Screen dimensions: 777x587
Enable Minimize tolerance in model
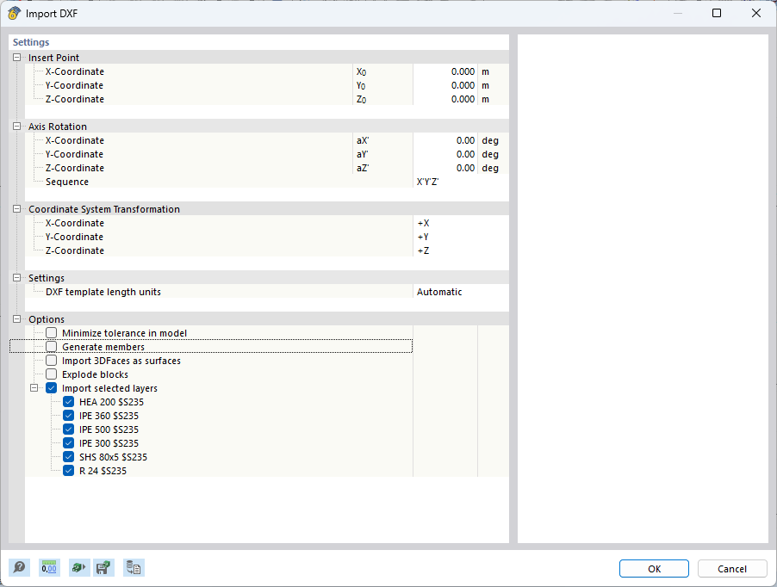pyautogui.click(x=49, y=333)
